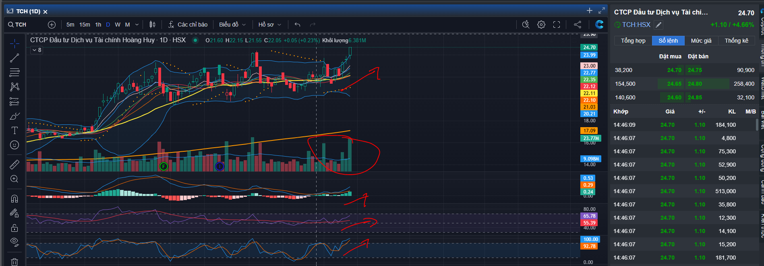Collapse the indicator legend showing 8
764x266 pixels.
click(x=37, y=50)
